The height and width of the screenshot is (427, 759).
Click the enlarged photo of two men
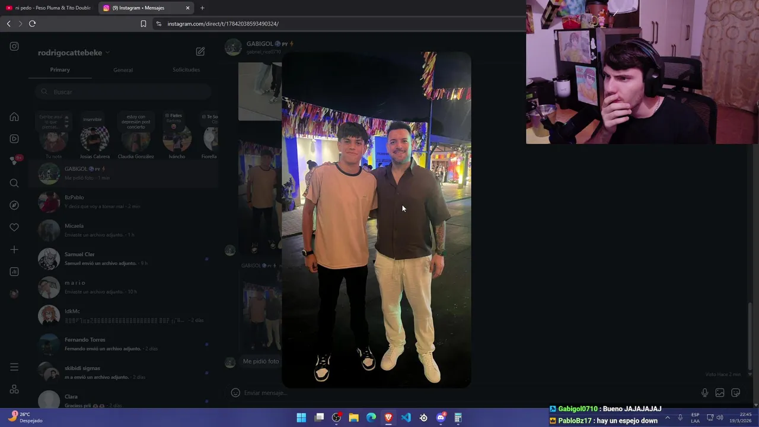[377, 219]
